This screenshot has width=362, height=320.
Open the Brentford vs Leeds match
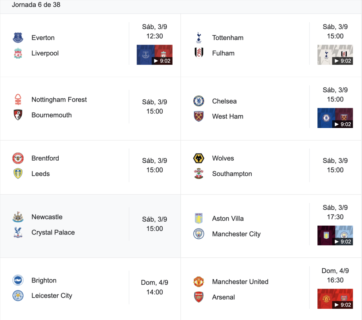90,167
